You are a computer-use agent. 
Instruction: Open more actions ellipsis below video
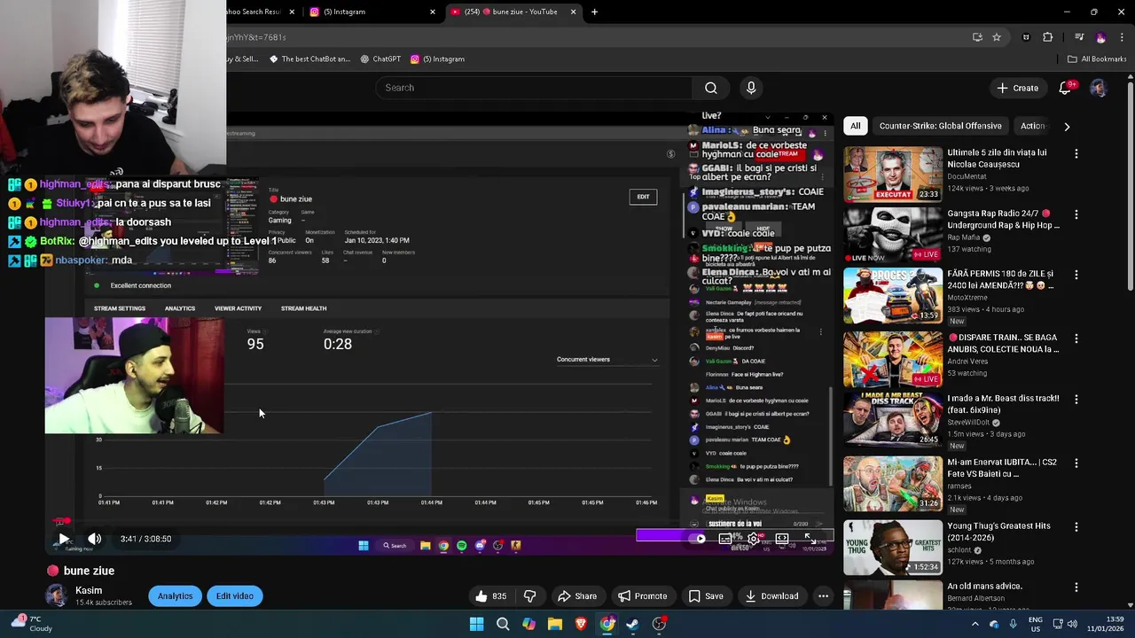click(x=823, y=596)
